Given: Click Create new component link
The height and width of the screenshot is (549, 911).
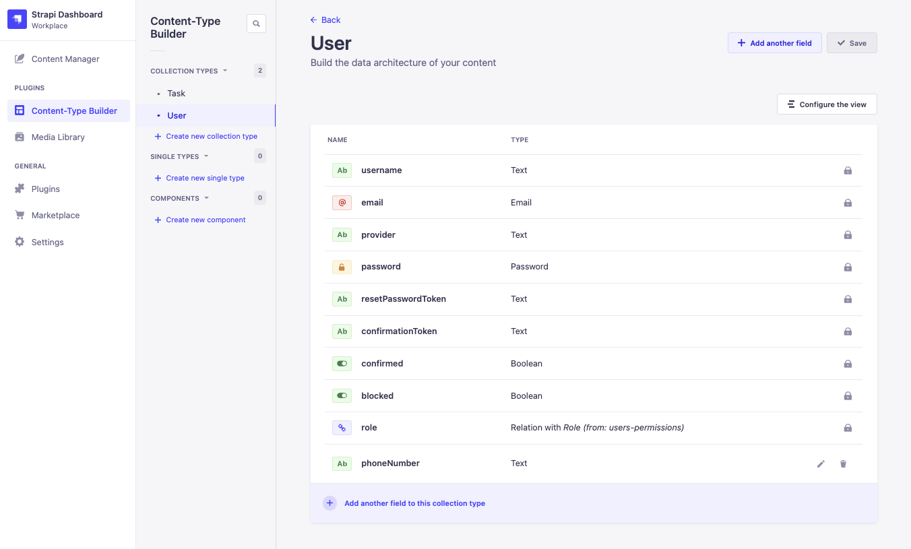Looking at the screenshot, I should click(200, 220).
